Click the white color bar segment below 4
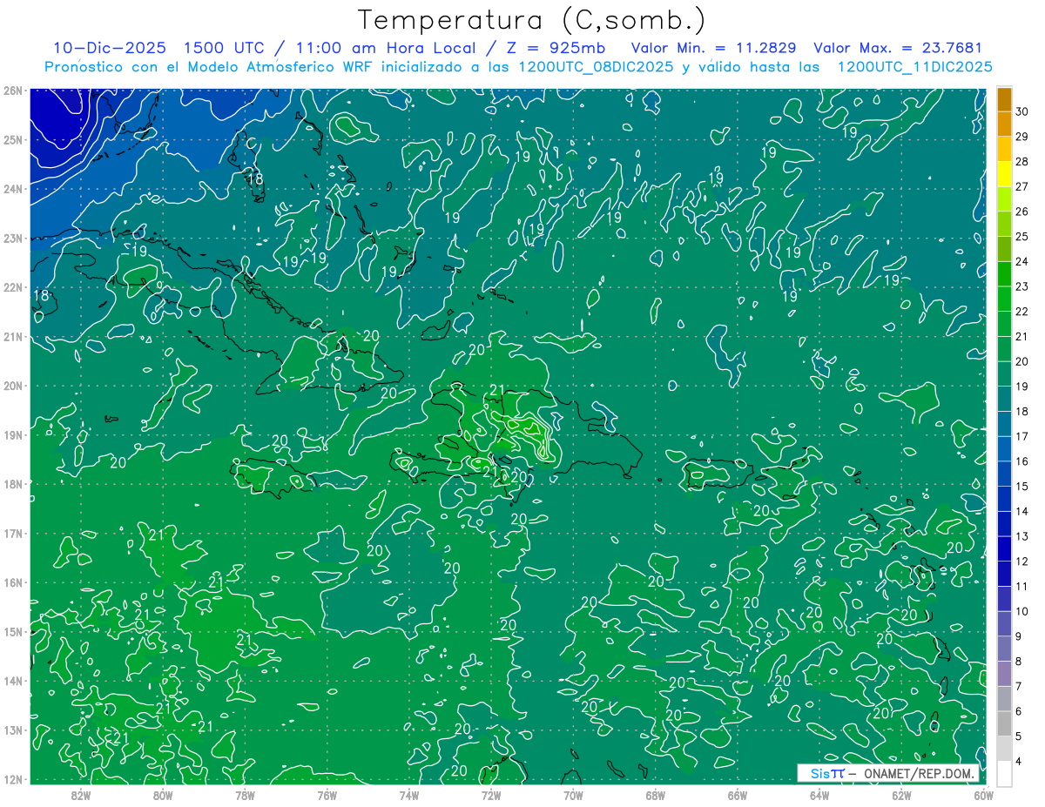1045x807 pixels. click(1004, 773)
